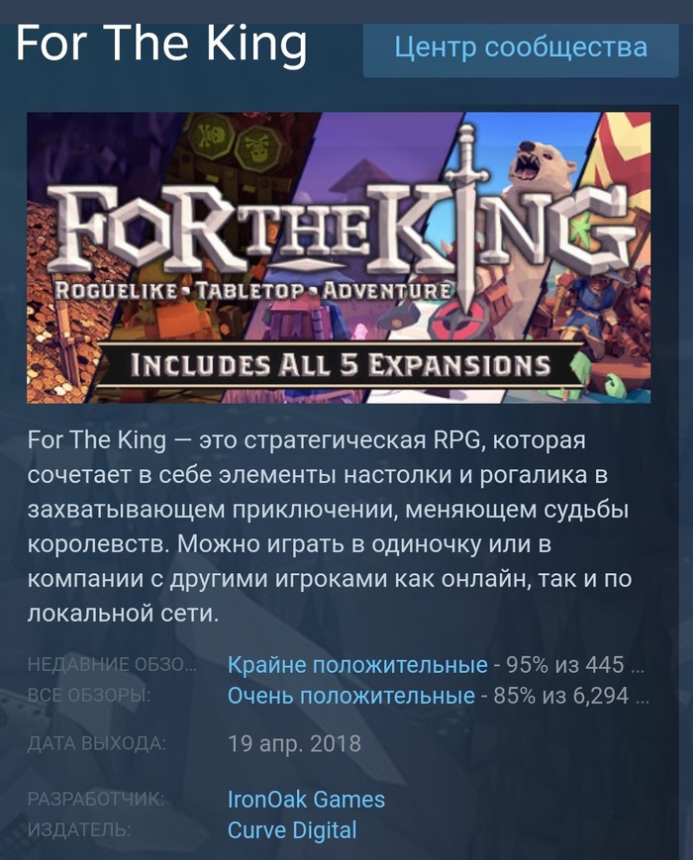Viewport: 693px width, 860px height.
Task: Click the РАЗРАБОТЧИК label
Action: (95, 799)
